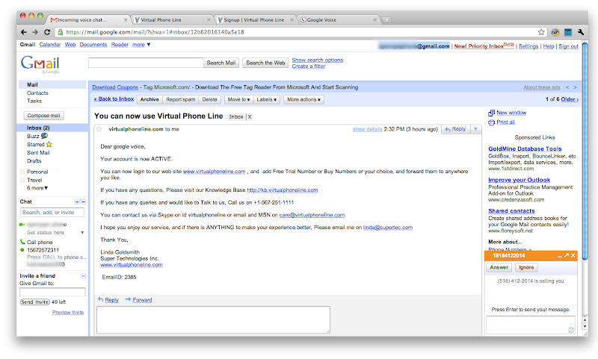This screenshot has width=598, height=359.
Task: Go Back to Inbox link
Action: tap(114, 99)
